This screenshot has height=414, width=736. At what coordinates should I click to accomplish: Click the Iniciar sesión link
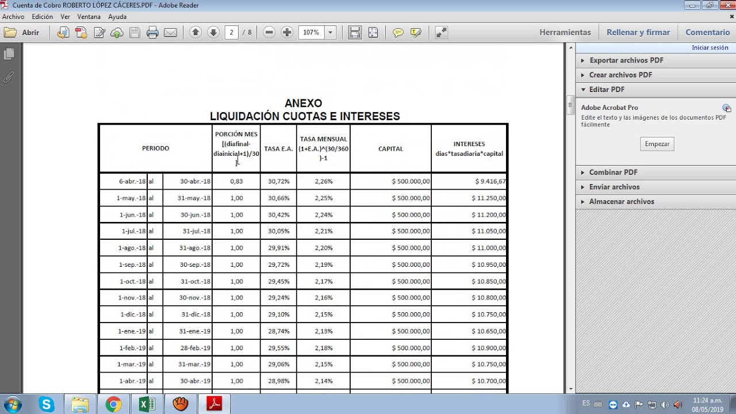tap(710, 48)
